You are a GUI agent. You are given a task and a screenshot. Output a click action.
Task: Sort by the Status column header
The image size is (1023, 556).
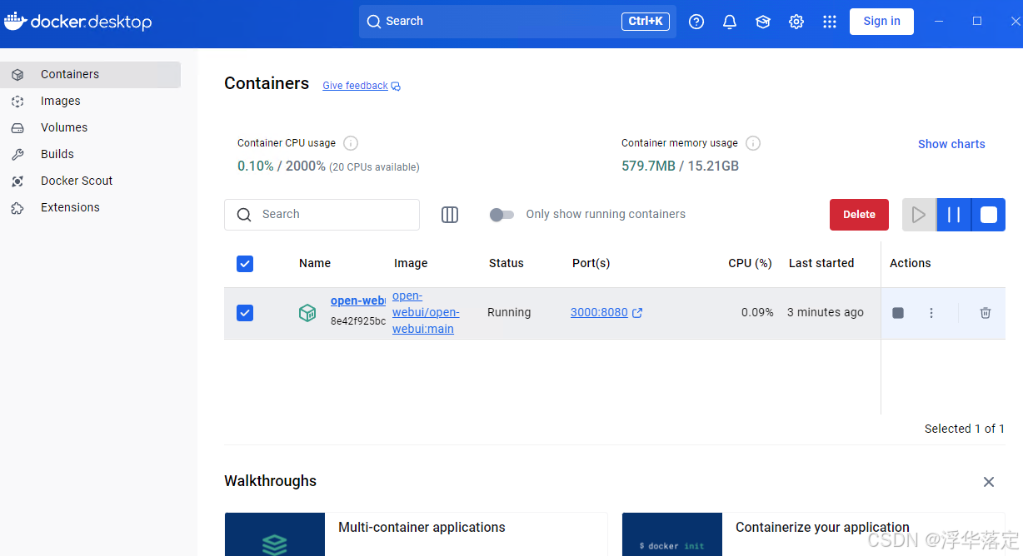507,264
